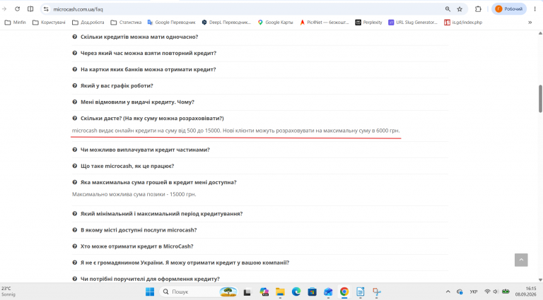Open is.gd/index.php bookmark
Viewport: 543px width, 300px height.
(463, 22)
